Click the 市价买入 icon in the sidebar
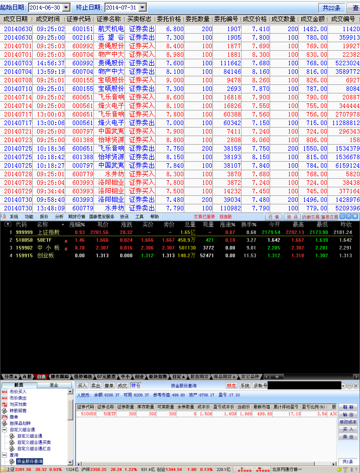 pyautogui.click(x=5, y=391)
